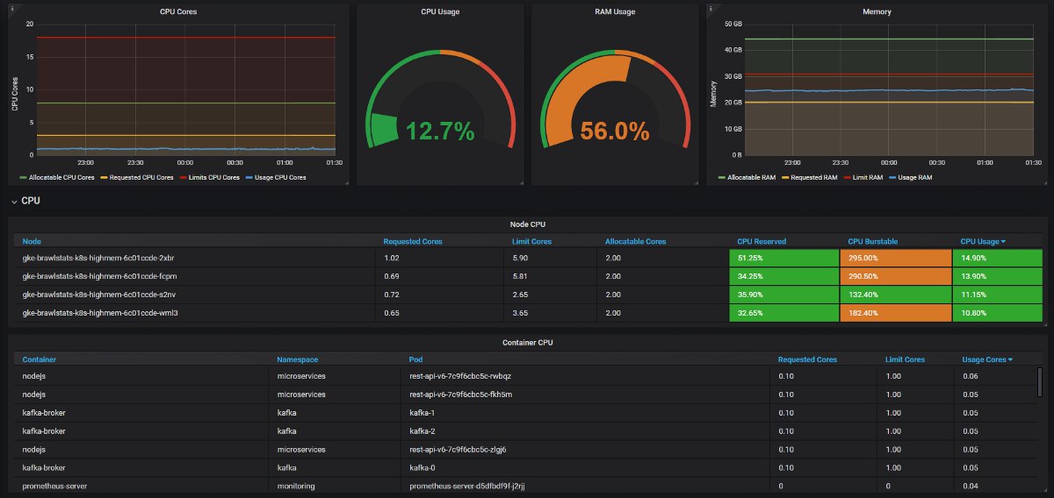
Task: Sort table by Requested Cores in Node CPU
Action: point(413,241)
